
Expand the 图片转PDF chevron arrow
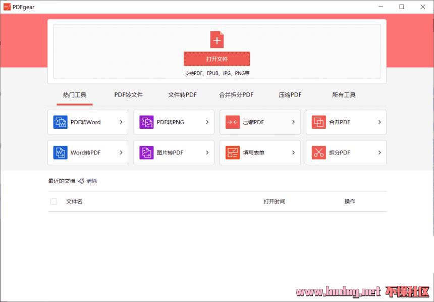pos(207,153)
